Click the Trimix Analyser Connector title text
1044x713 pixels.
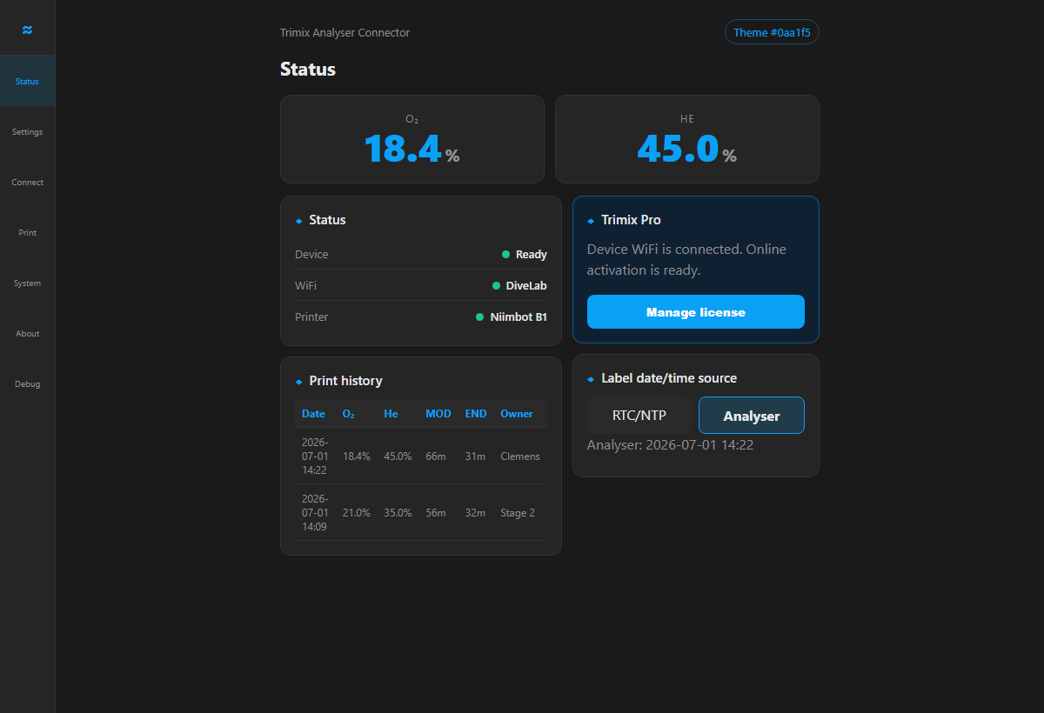coord(345,32)
